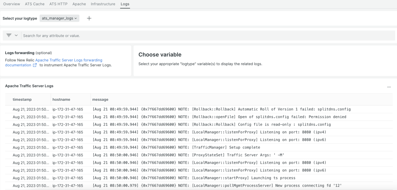Switch to the Overview tab
Image resolution: width=397 pixels, height=190 pixels.
coord(12,4)
